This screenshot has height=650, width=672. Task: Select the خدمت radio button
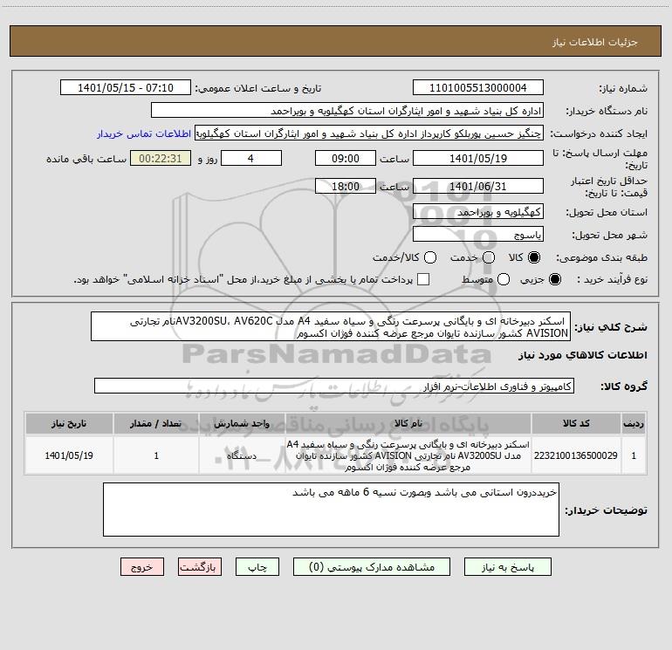[x=489, y=257]
